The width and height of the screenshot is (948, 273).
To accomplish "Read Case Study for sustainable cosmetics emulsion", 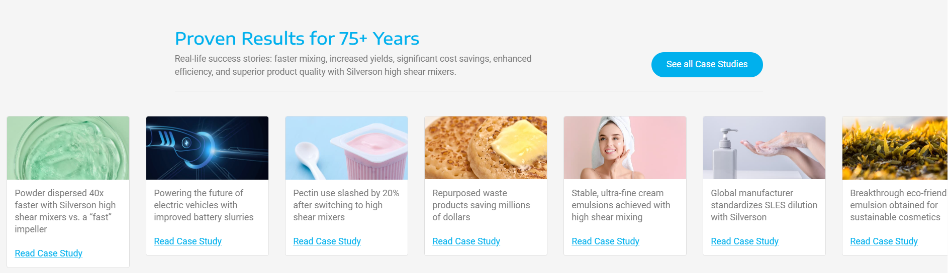I will (884, 241).
